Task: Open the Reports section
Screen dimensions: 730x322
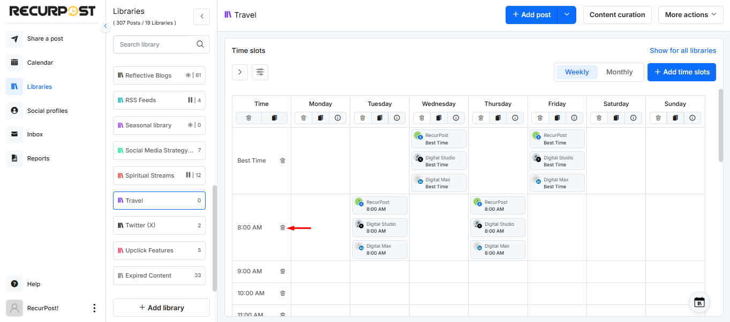Action: (38, 158)
